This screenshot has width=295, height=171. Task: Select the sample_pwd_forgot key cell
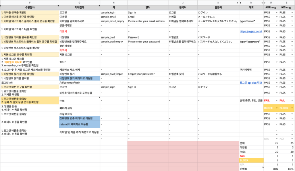pyautogui.click(x=114, y=74)
